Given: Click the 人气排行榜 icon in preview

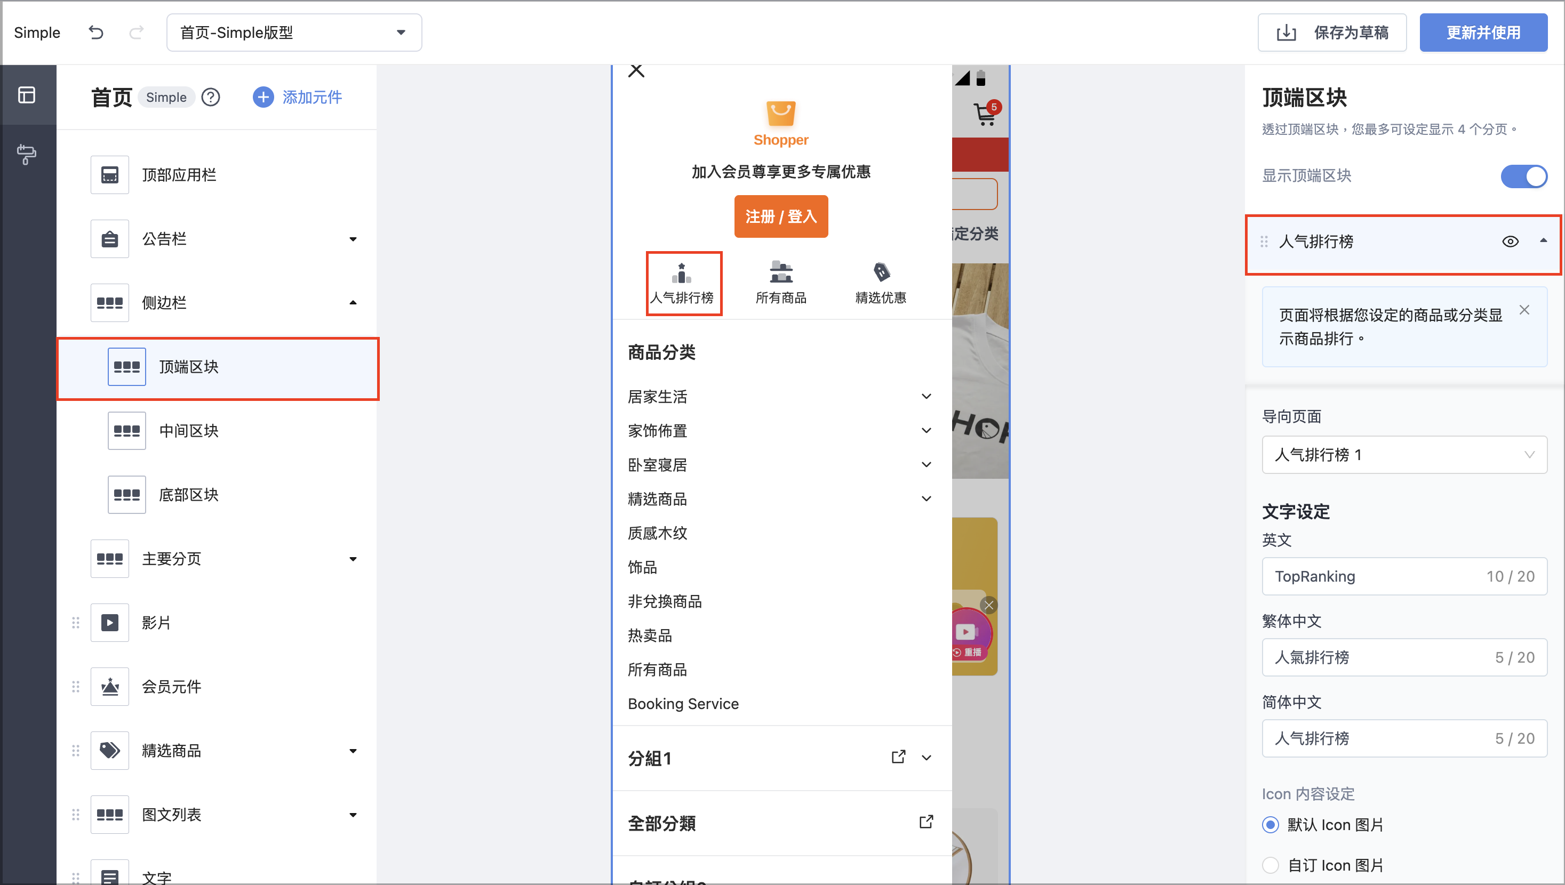Looking at the screenshot, I should 682,273.
